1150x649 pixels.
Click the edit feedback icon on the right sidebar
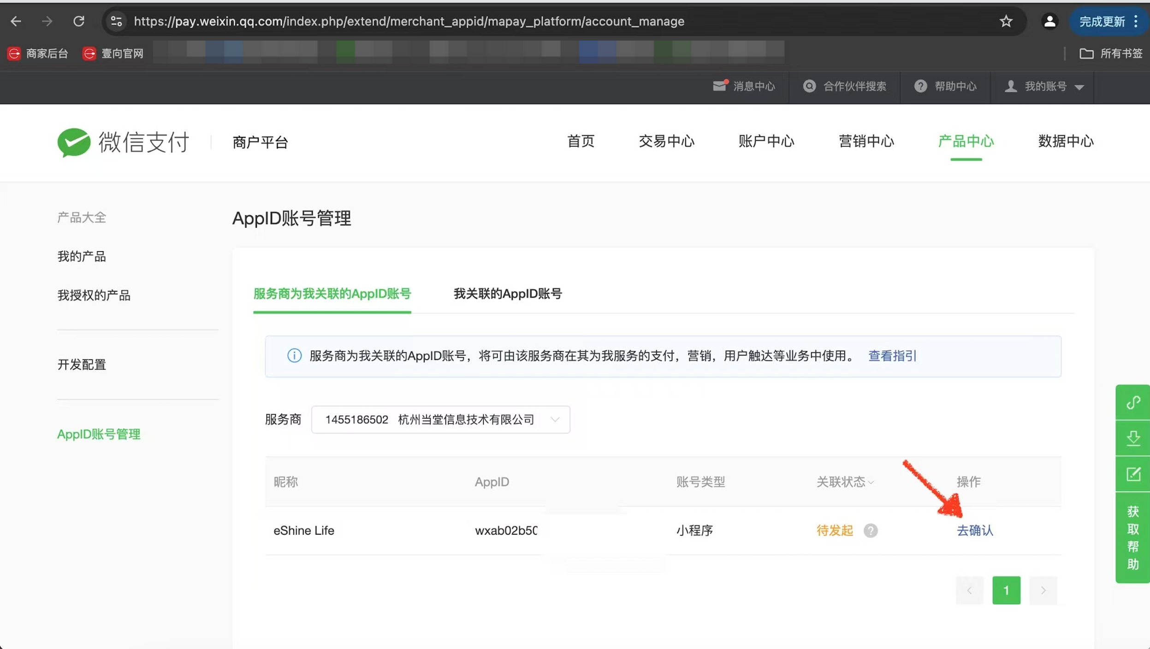[x=1133, y=474]
